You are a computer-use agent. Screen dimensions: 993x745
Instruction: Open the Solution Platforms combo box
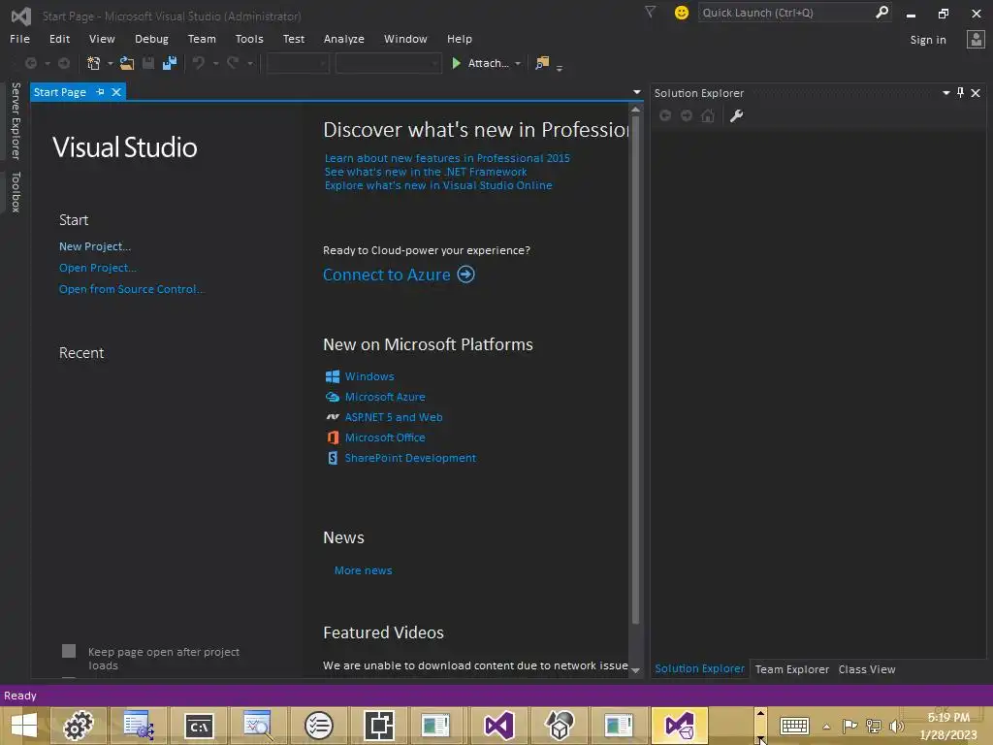pyautogui.click(x=388, y=63)
